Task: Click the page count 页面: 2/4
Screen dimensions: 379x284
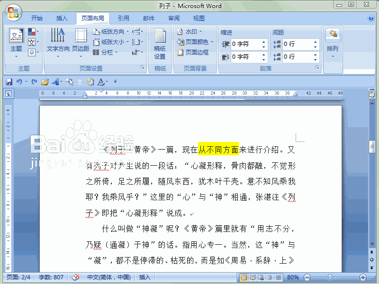Action: 18,277
